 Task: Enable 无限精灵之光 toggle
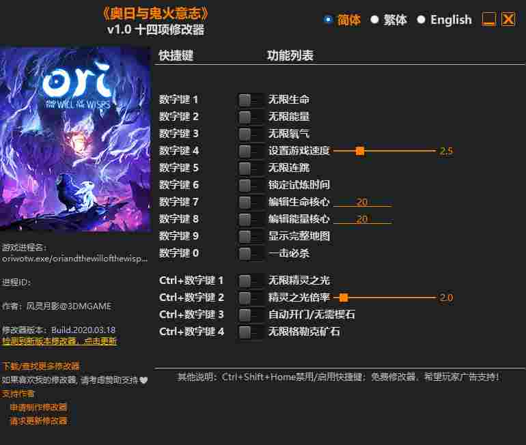pyautogui.click(x=250, y=281)
